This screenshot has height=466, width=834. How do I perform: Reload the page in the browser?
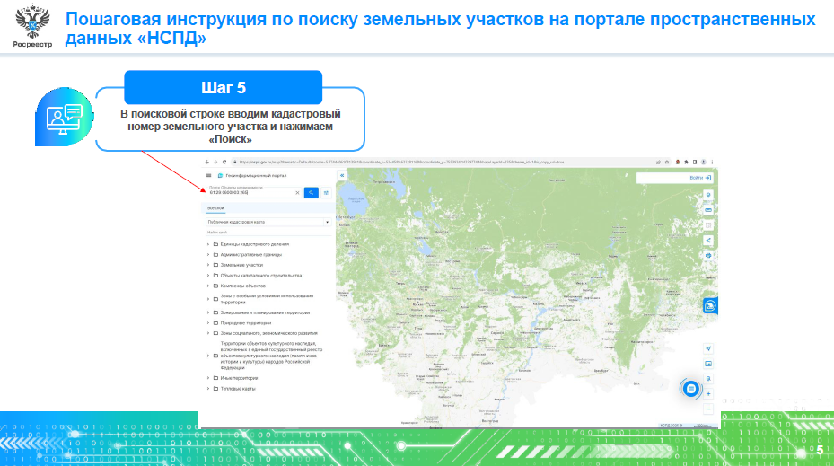coord(224,162)
